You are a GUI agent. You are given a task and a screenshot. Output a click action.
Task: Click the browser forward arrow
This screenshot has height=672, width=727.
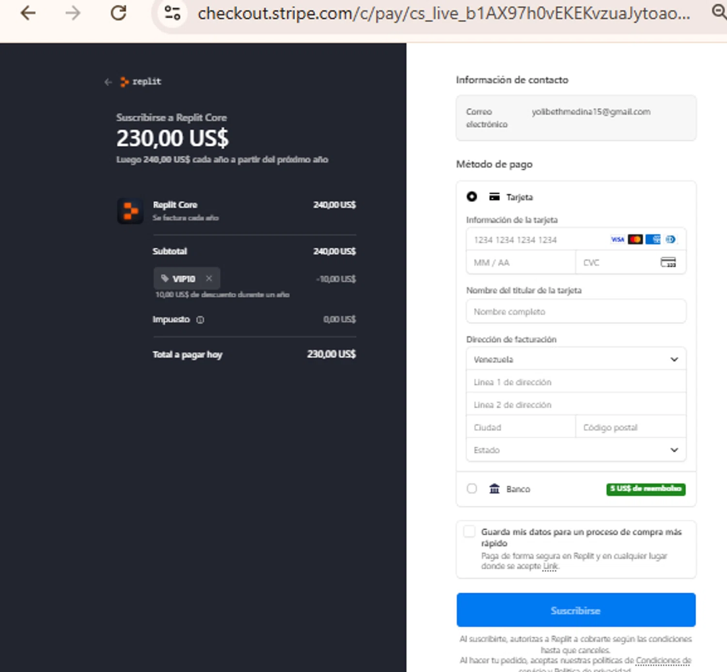pyautogui.click(x=73, y=13)
